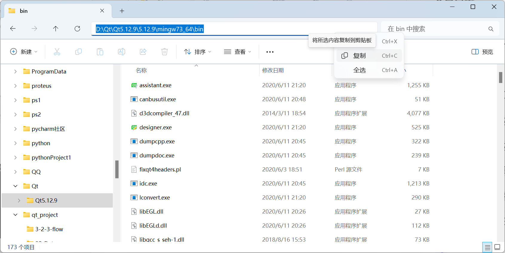Click the Delete trash toolbar icon
The width and height of the screenshot is (505, 253).
(165, 52)
